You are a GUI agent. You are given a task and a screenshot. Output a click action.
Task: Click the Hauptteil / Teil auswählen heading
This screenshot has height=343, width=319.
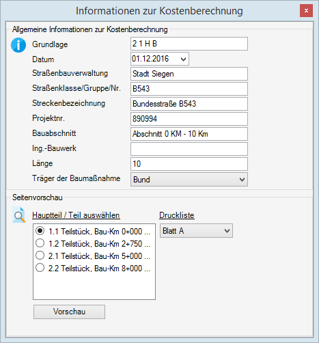point(76,215)
